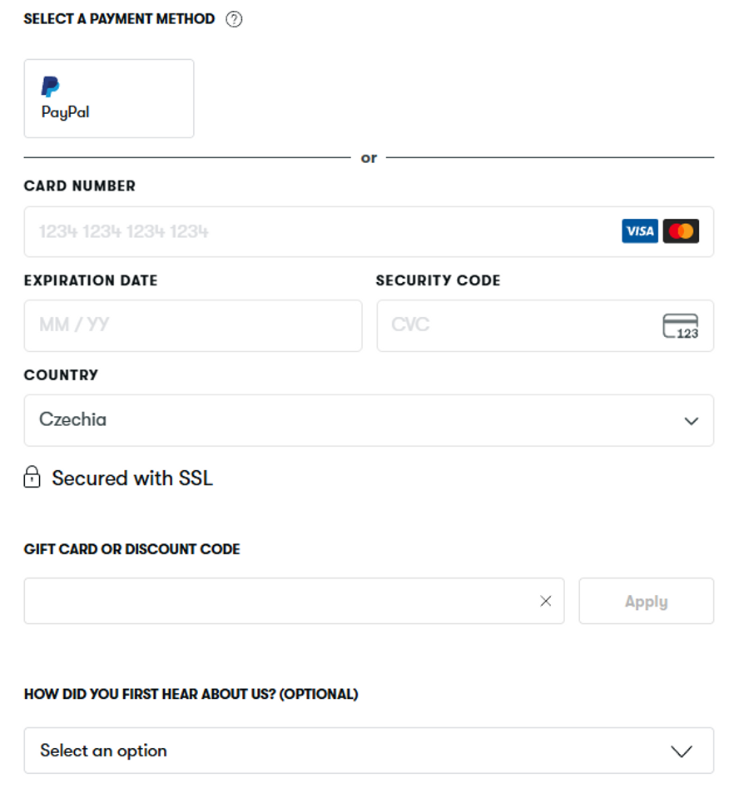Click the Visa card icon
The height and width of the screenshot is (803, 749).
tap(639, 231)
